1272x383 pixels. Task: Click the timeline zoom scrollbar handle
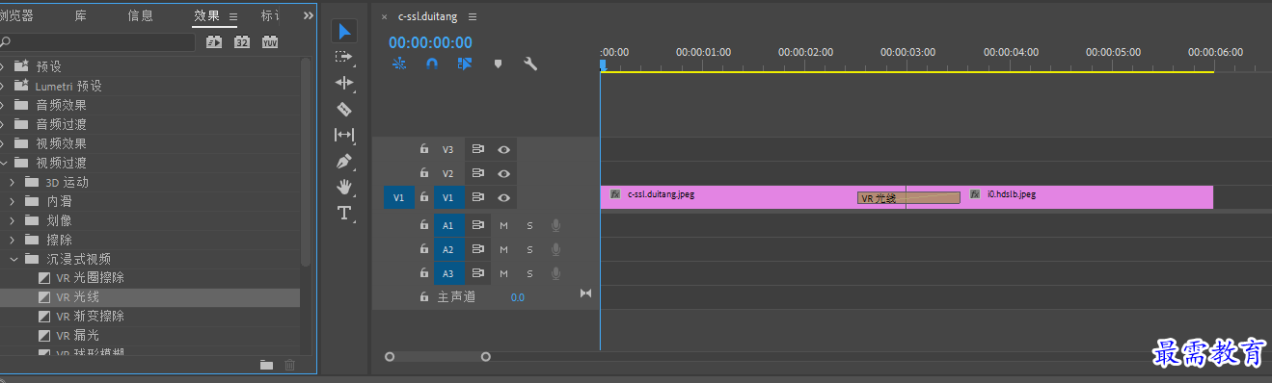point(437,357)
